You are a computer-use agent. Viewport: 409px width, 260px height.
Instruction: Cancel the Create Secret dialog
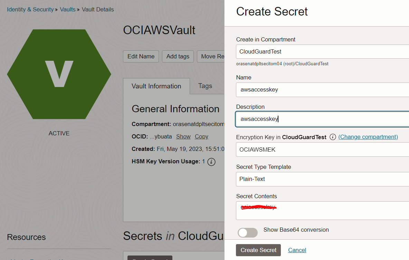tap(297, 250)
